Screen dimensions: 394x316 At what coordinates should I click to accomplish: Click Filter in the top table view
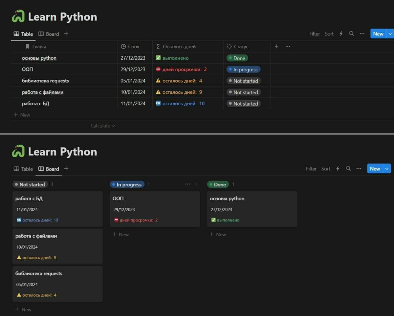pos(314,34)
